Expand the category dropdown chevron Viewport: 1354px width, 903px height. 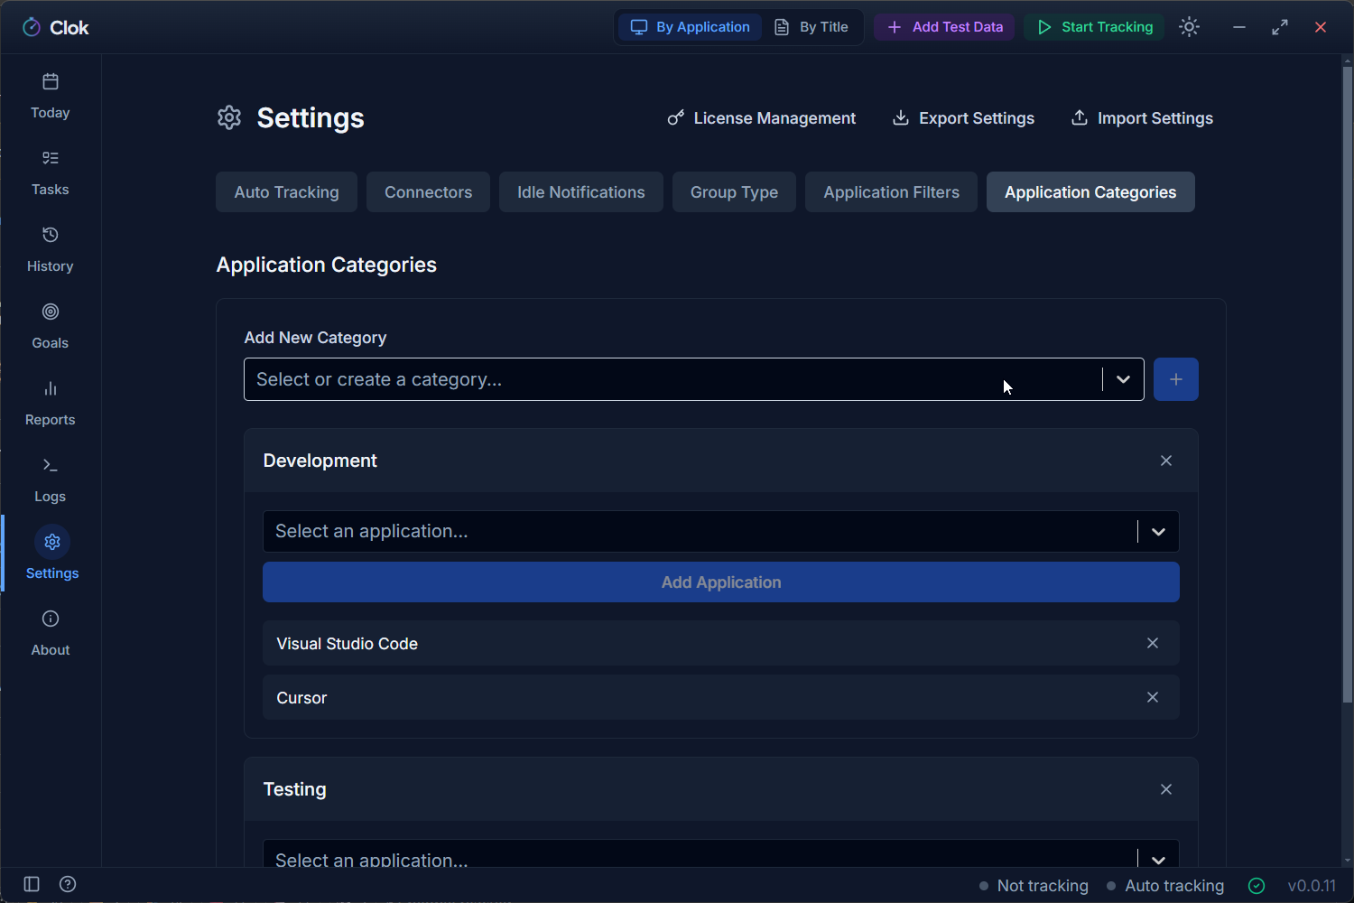click(1123, 379)
